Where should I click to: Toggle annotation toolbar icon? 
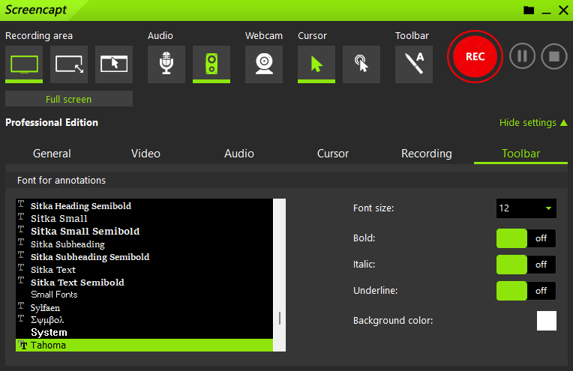[414, 64]
